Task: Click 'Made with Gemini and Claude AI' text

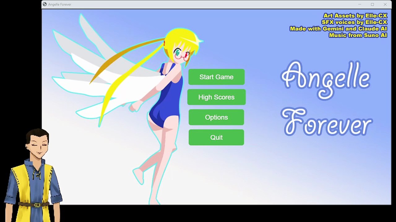Action: [x=338, y=29]
